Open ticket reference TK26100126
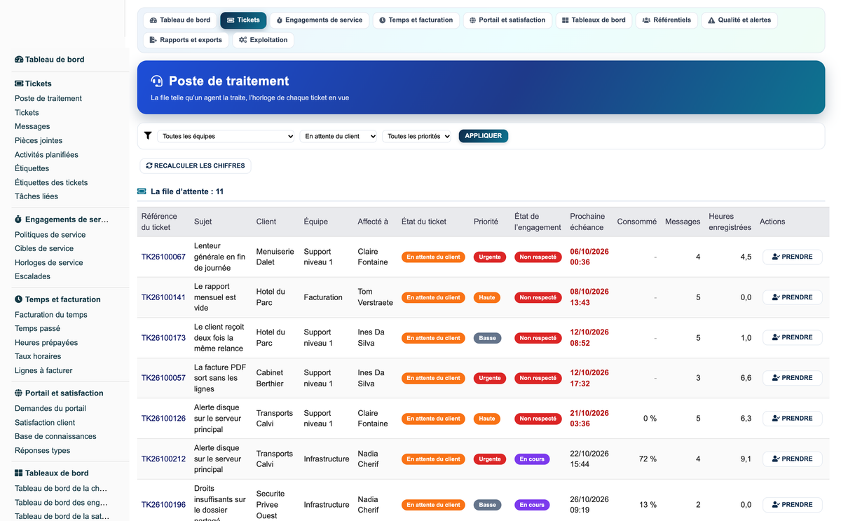The image size is (841, 521). (x=163, y=419)
